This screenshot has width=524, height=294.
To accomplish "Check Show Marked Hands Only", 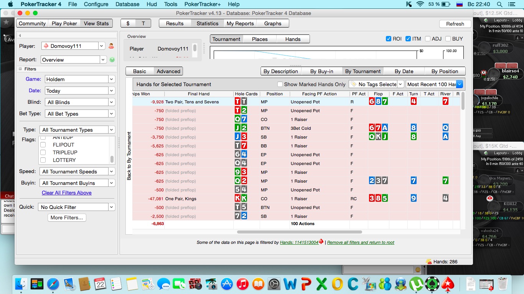I will coord(280,84).
